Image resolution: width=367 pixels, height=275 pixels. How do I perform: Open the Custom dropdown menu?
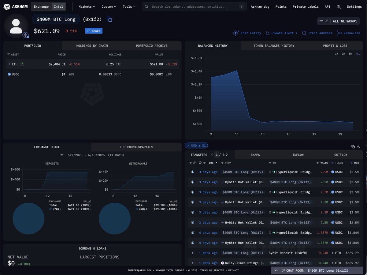(109, 7)
